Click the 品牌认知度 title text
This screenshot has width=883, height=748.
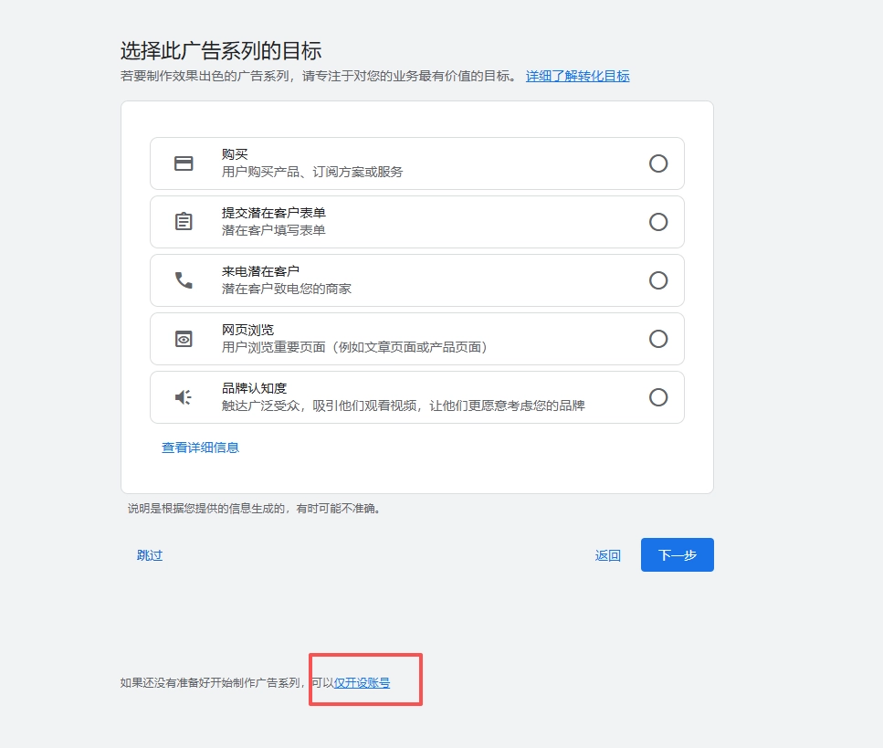coord(255,388)
